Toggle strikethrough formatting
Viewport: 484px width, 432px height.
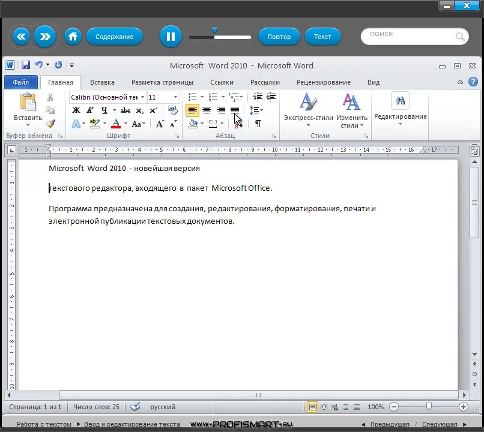126,110
